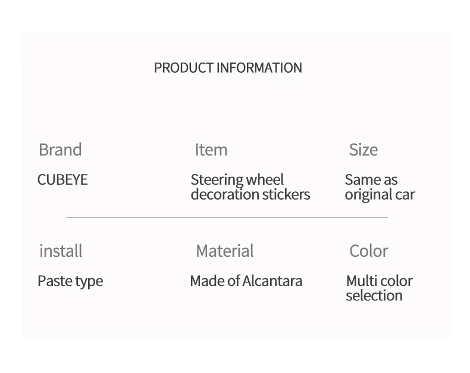Click the 'Made of Alcantara' text
The width and height of the screenshot is (470, 373).
click(x=246, y=281)
